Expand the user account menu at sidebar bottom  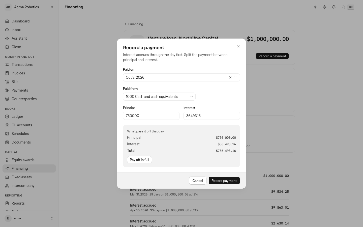coord(29,218)
